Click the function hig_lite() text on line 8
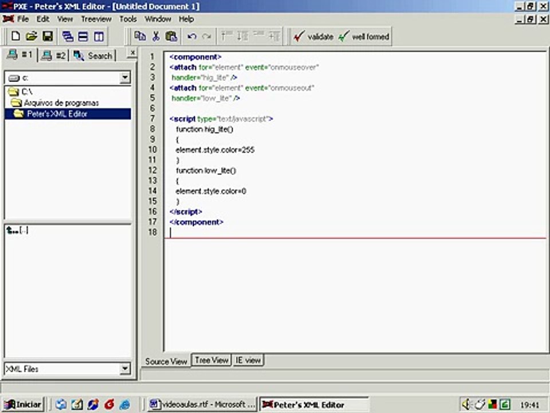This screenshot has height=413, width=550. [x=205, y=129]
